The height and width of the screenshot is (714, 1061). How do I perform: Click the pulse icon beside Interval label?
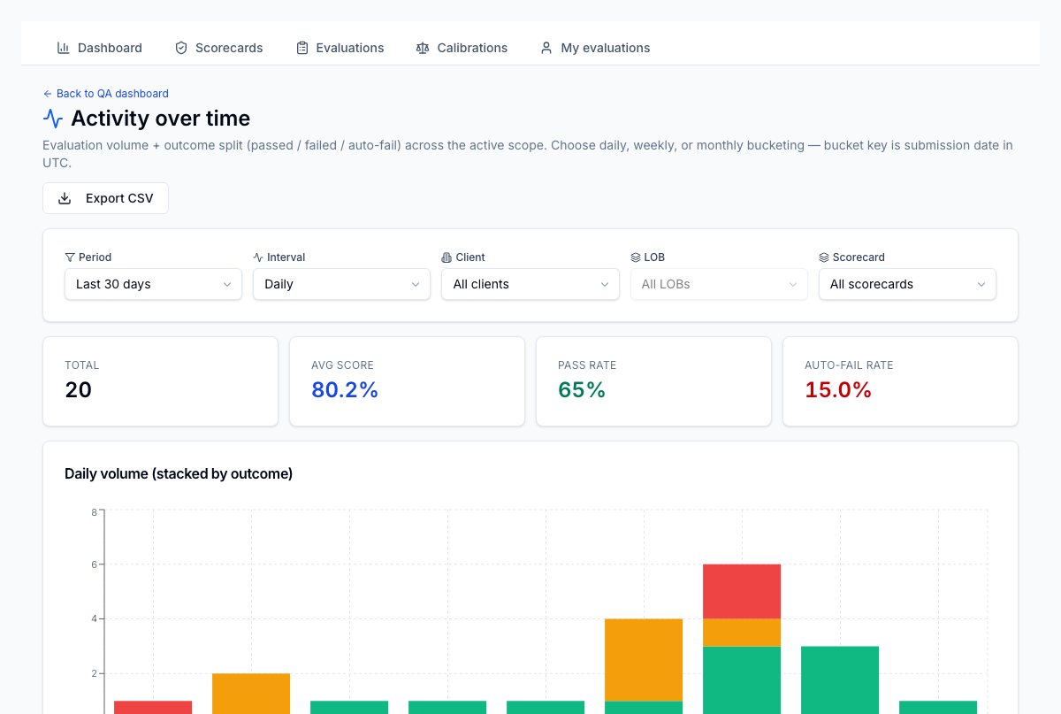258,257
